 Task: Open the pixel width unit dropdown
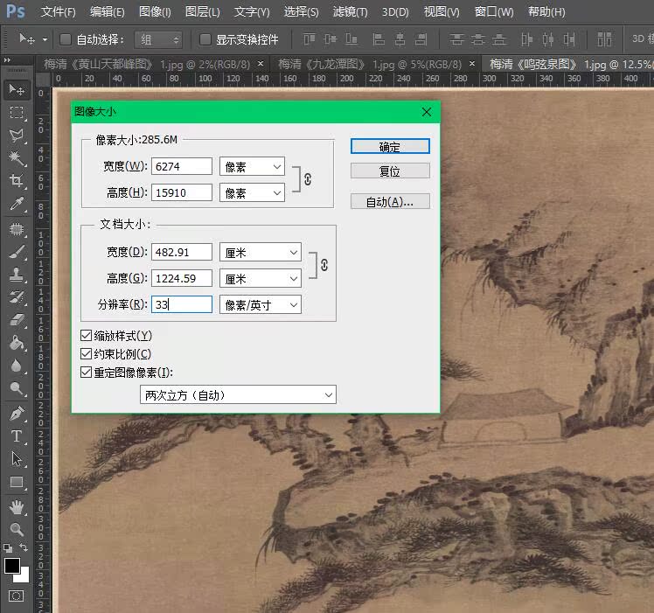[x=252, y=166]
